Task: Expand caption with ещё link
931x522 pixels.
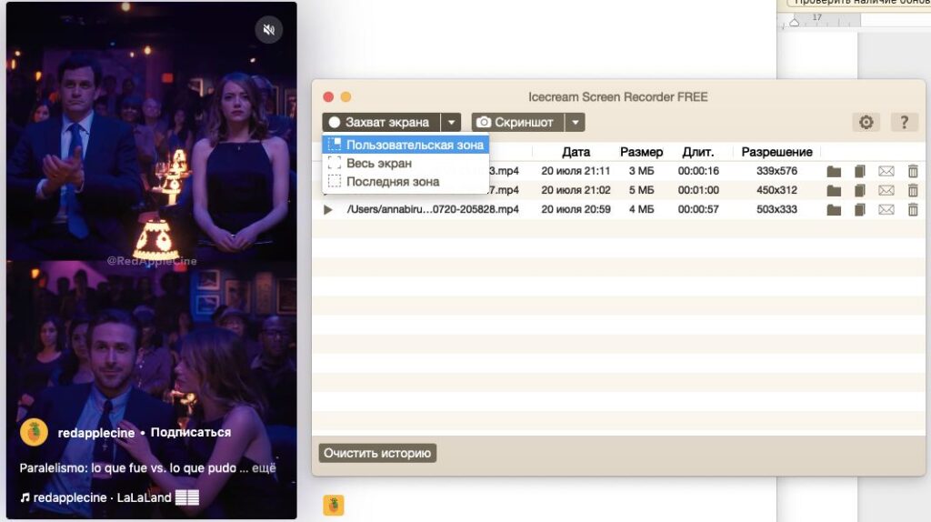Action: pos(264,468)
